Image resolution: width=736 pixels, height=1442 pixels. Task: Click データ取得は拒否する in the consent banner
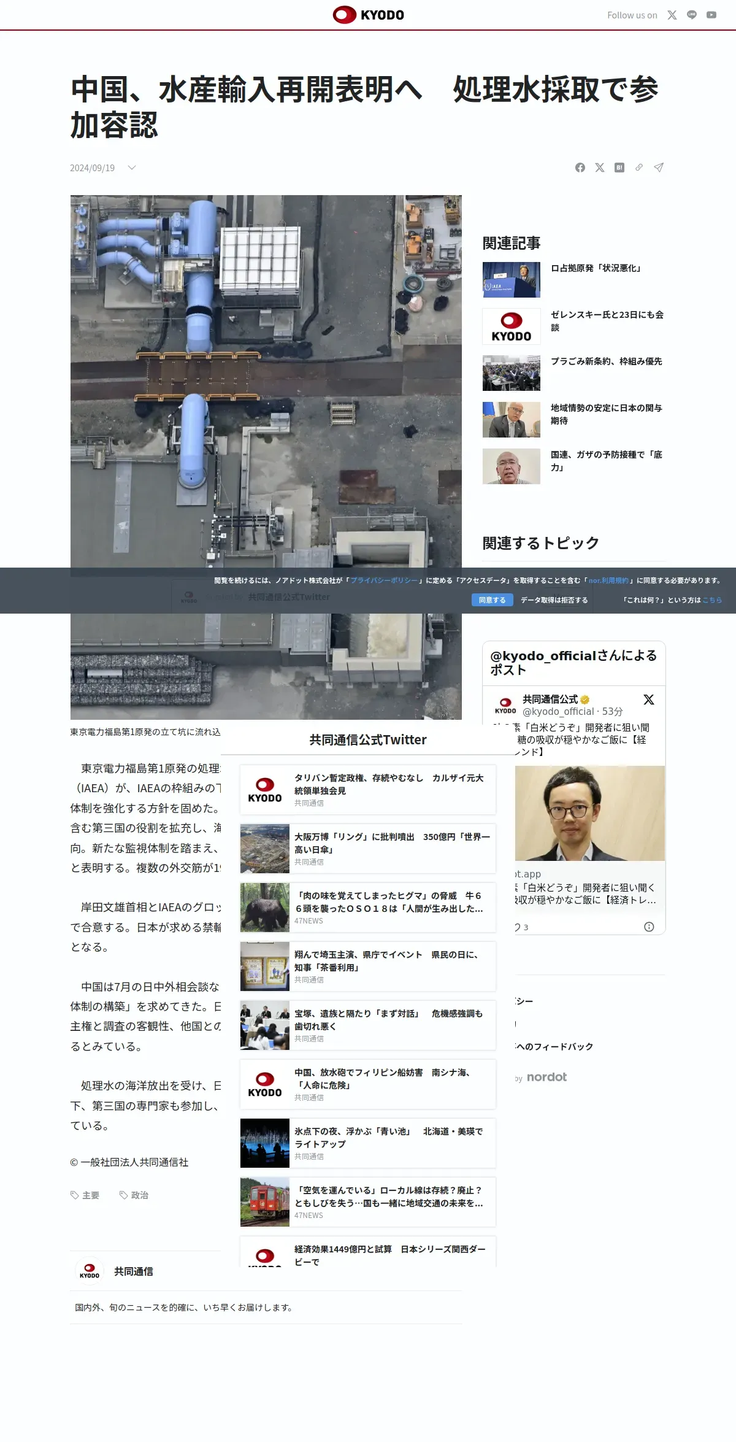coord(554,600)
